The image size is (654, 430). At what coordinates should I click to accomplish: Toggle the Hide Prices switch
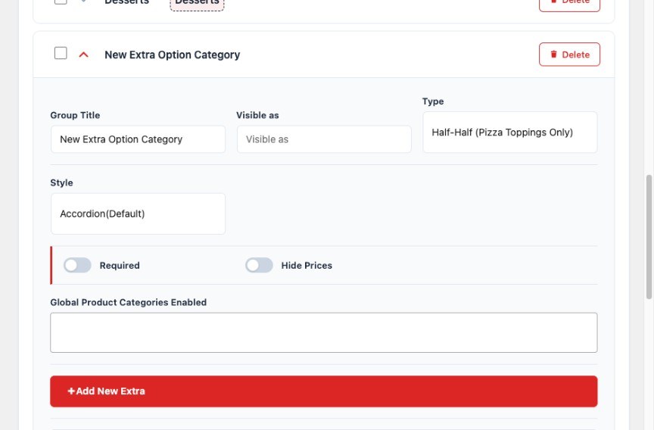(259, 265)
